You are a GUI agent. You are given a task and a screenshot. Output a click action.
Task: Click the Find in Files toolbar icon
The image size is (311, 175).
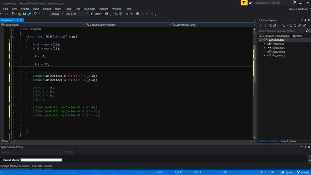[x=107, y=14]
